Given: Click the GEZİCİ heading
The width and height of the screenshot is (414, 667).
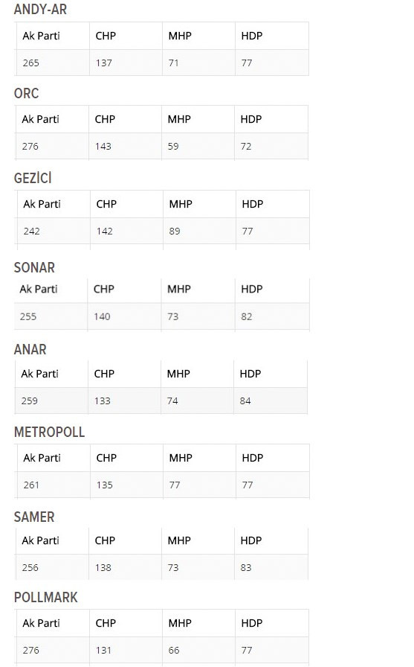Looking at the screenshot, I should (33, 178).
